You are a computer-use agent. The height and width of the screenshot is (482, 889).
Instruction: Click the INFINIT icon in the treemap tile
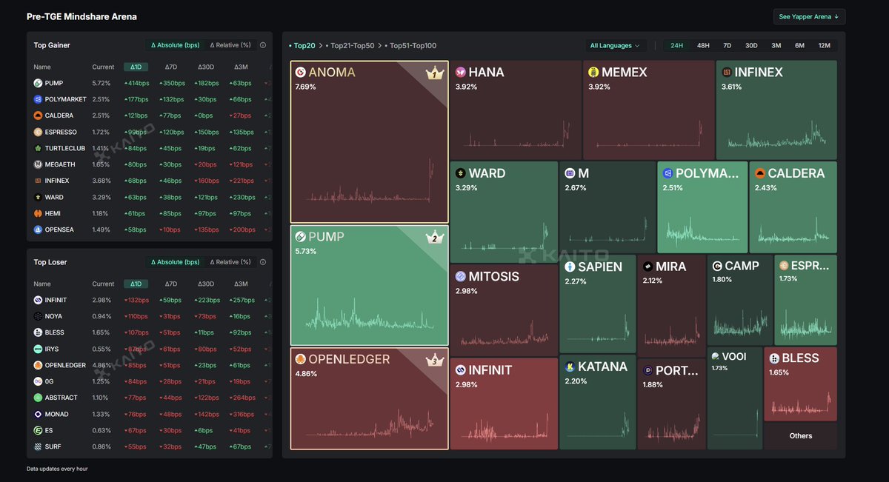[461, 369]
